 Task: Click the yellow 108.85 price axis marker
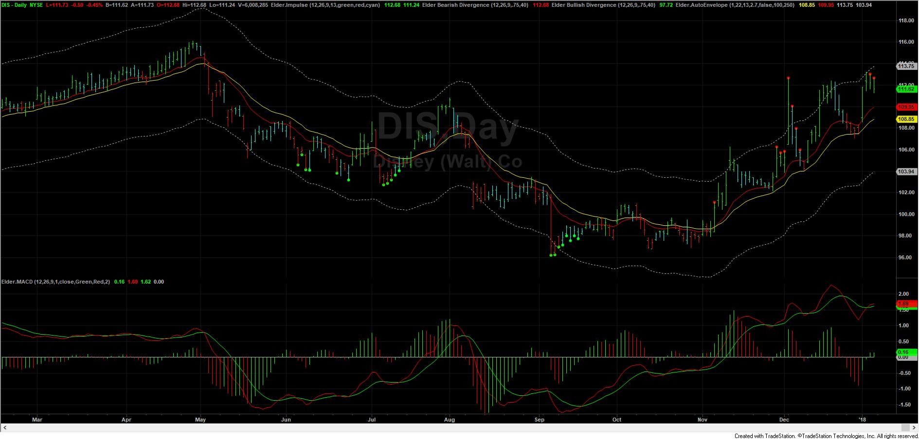tap(906, 119)
